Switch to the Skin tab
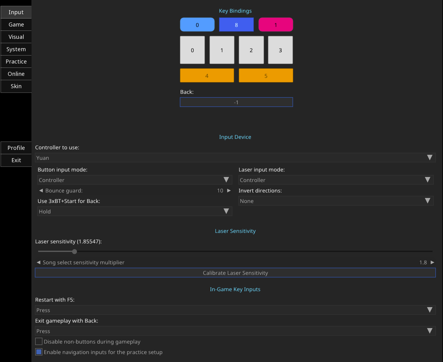This screenshot has height=362, width=443. (x=16, y=86)
